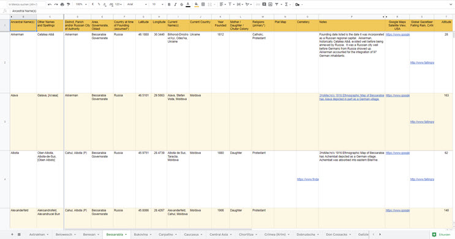Open the zoom 100% dropdown
The width and height of the screenshot is (455, 239).
tap(81, 4)
